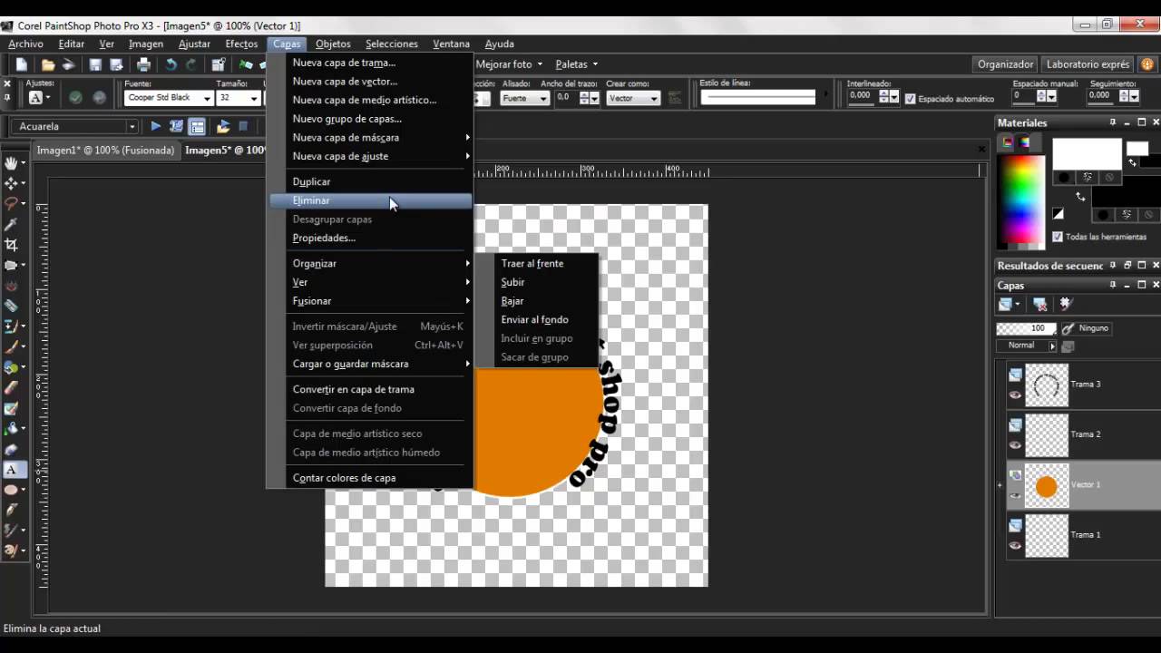
Task: Undo last action via toolbar arrow
Action: click(x=171, y=64)
